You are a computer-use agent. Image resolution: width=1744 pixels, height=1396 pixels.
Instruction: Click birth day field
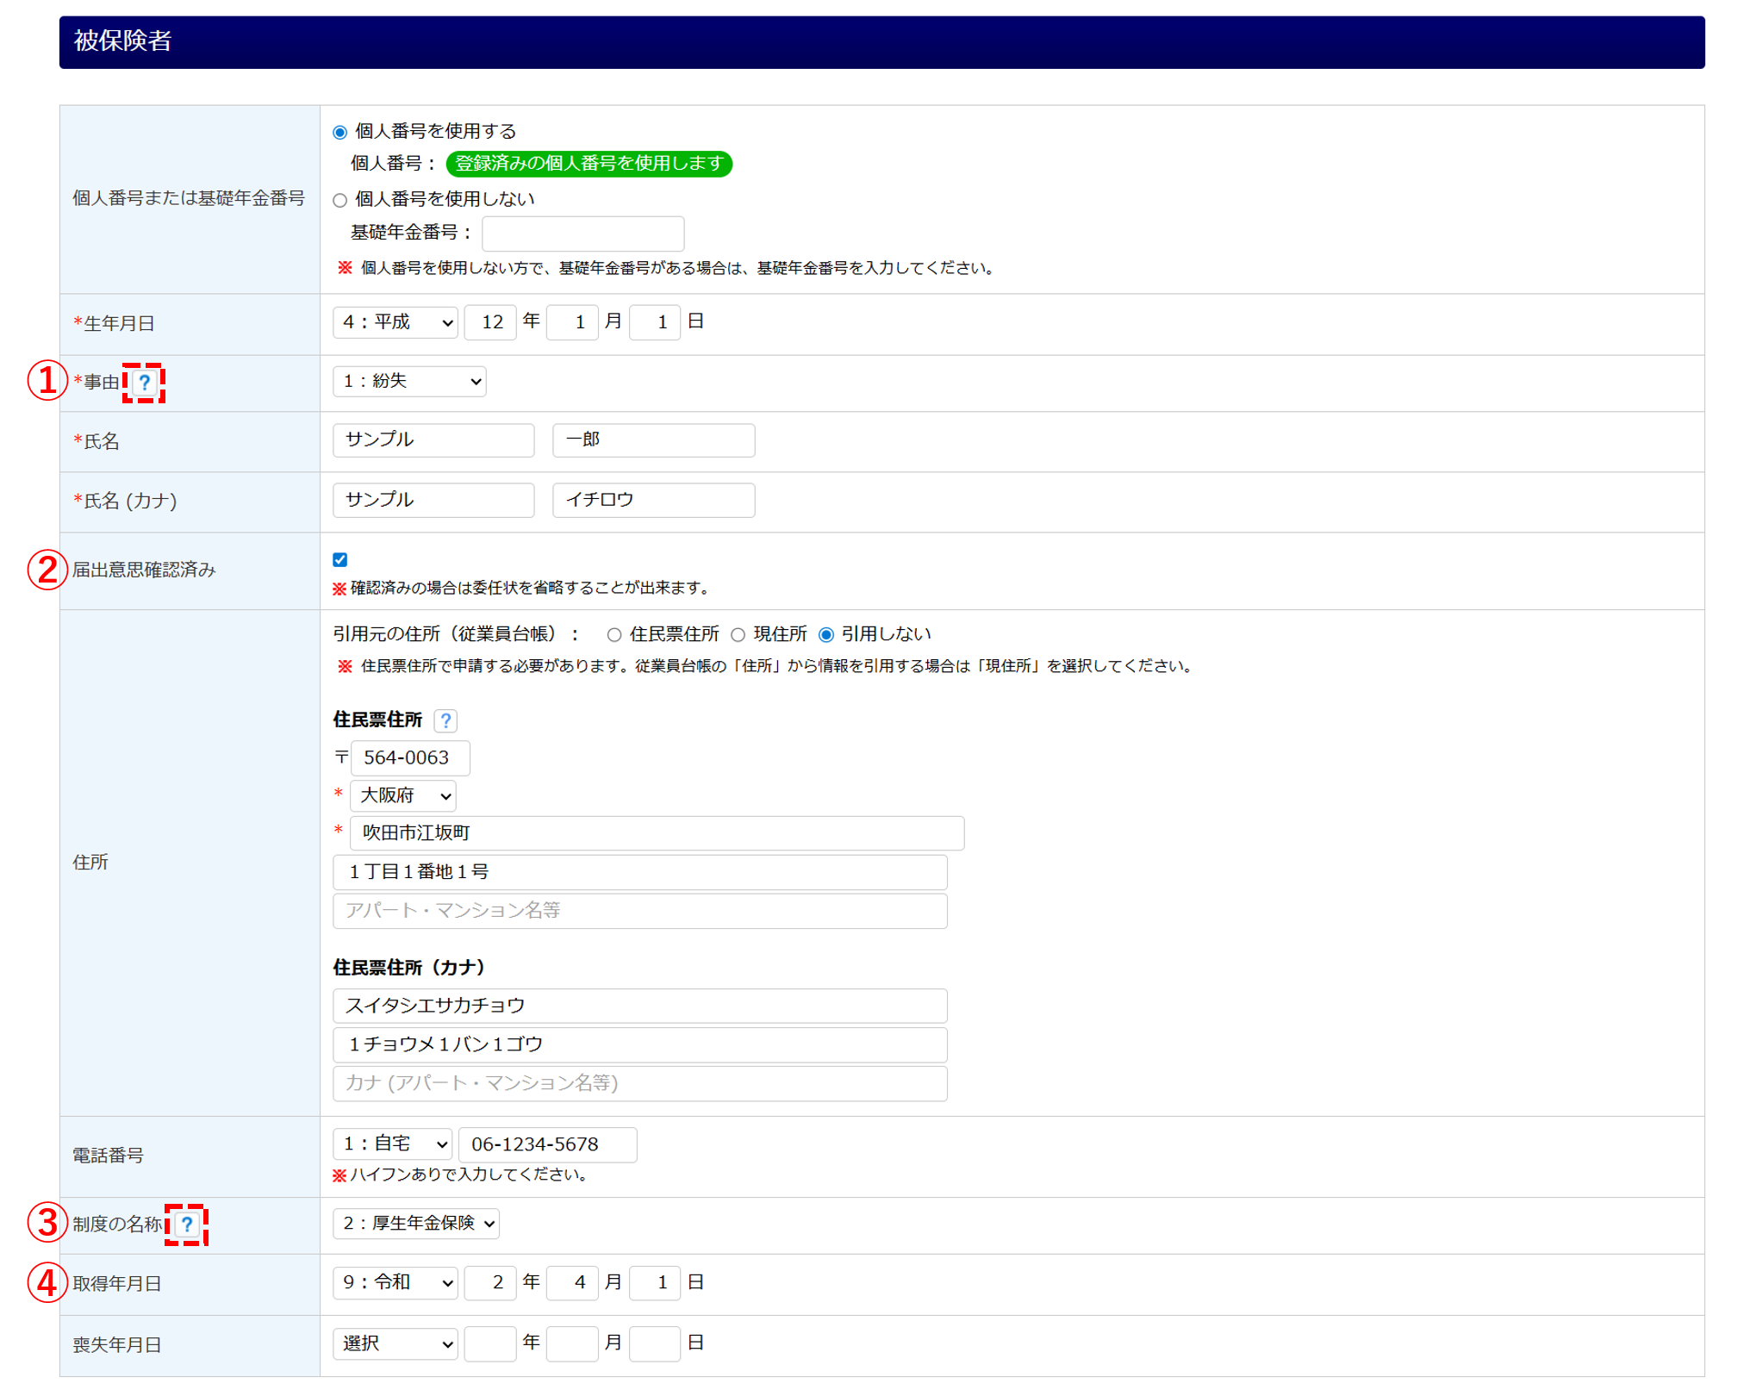coord(655,322)
